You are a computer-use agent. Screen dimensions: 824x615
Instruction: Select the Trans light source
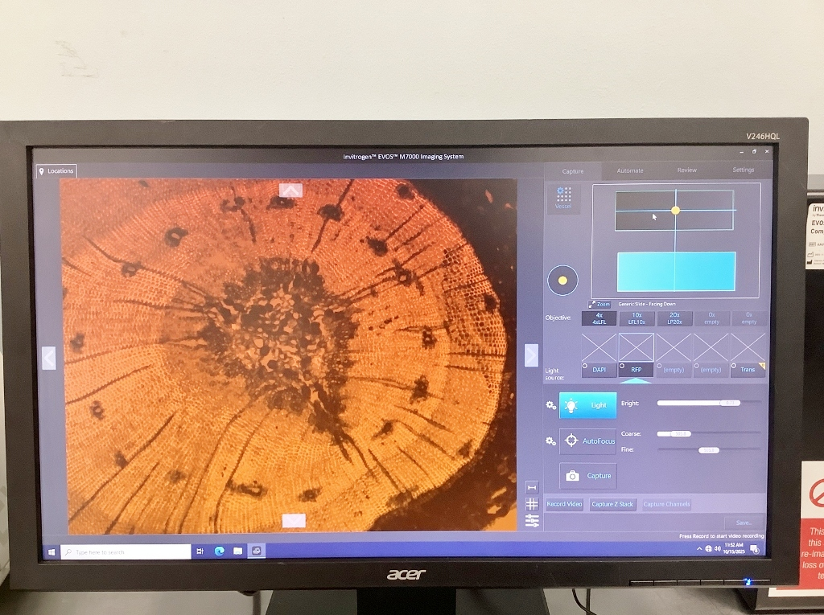coord(748,369)
